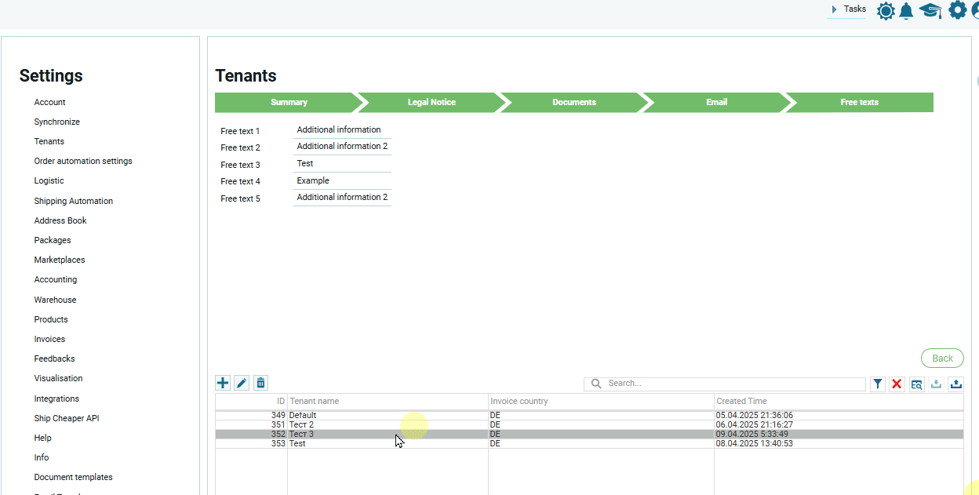Go to the Documents step tab

(x=573, y=103)
